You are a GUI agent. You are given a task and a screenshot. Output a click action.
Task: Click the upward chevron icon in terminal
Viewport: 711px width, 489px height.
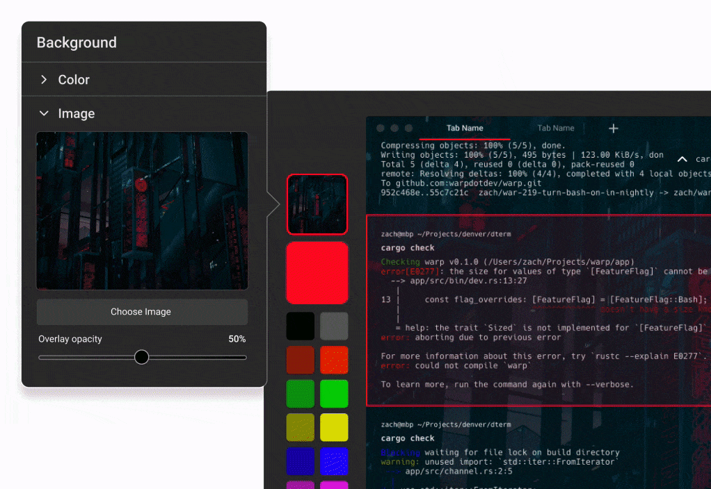(682, 160)
